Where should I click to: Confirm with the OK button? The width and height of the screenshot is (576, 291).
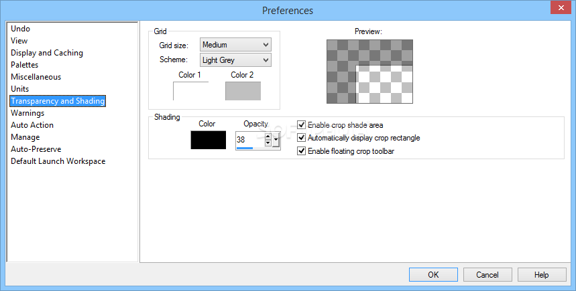click(433, 274)
